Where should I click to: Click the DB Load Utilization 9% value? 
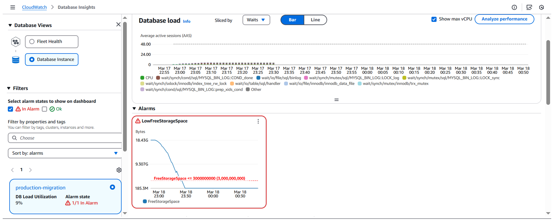19,203
